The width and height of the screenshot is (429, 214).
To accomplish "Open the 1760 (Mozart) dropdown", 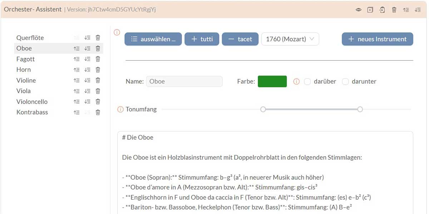I will (x=290, y=39).
